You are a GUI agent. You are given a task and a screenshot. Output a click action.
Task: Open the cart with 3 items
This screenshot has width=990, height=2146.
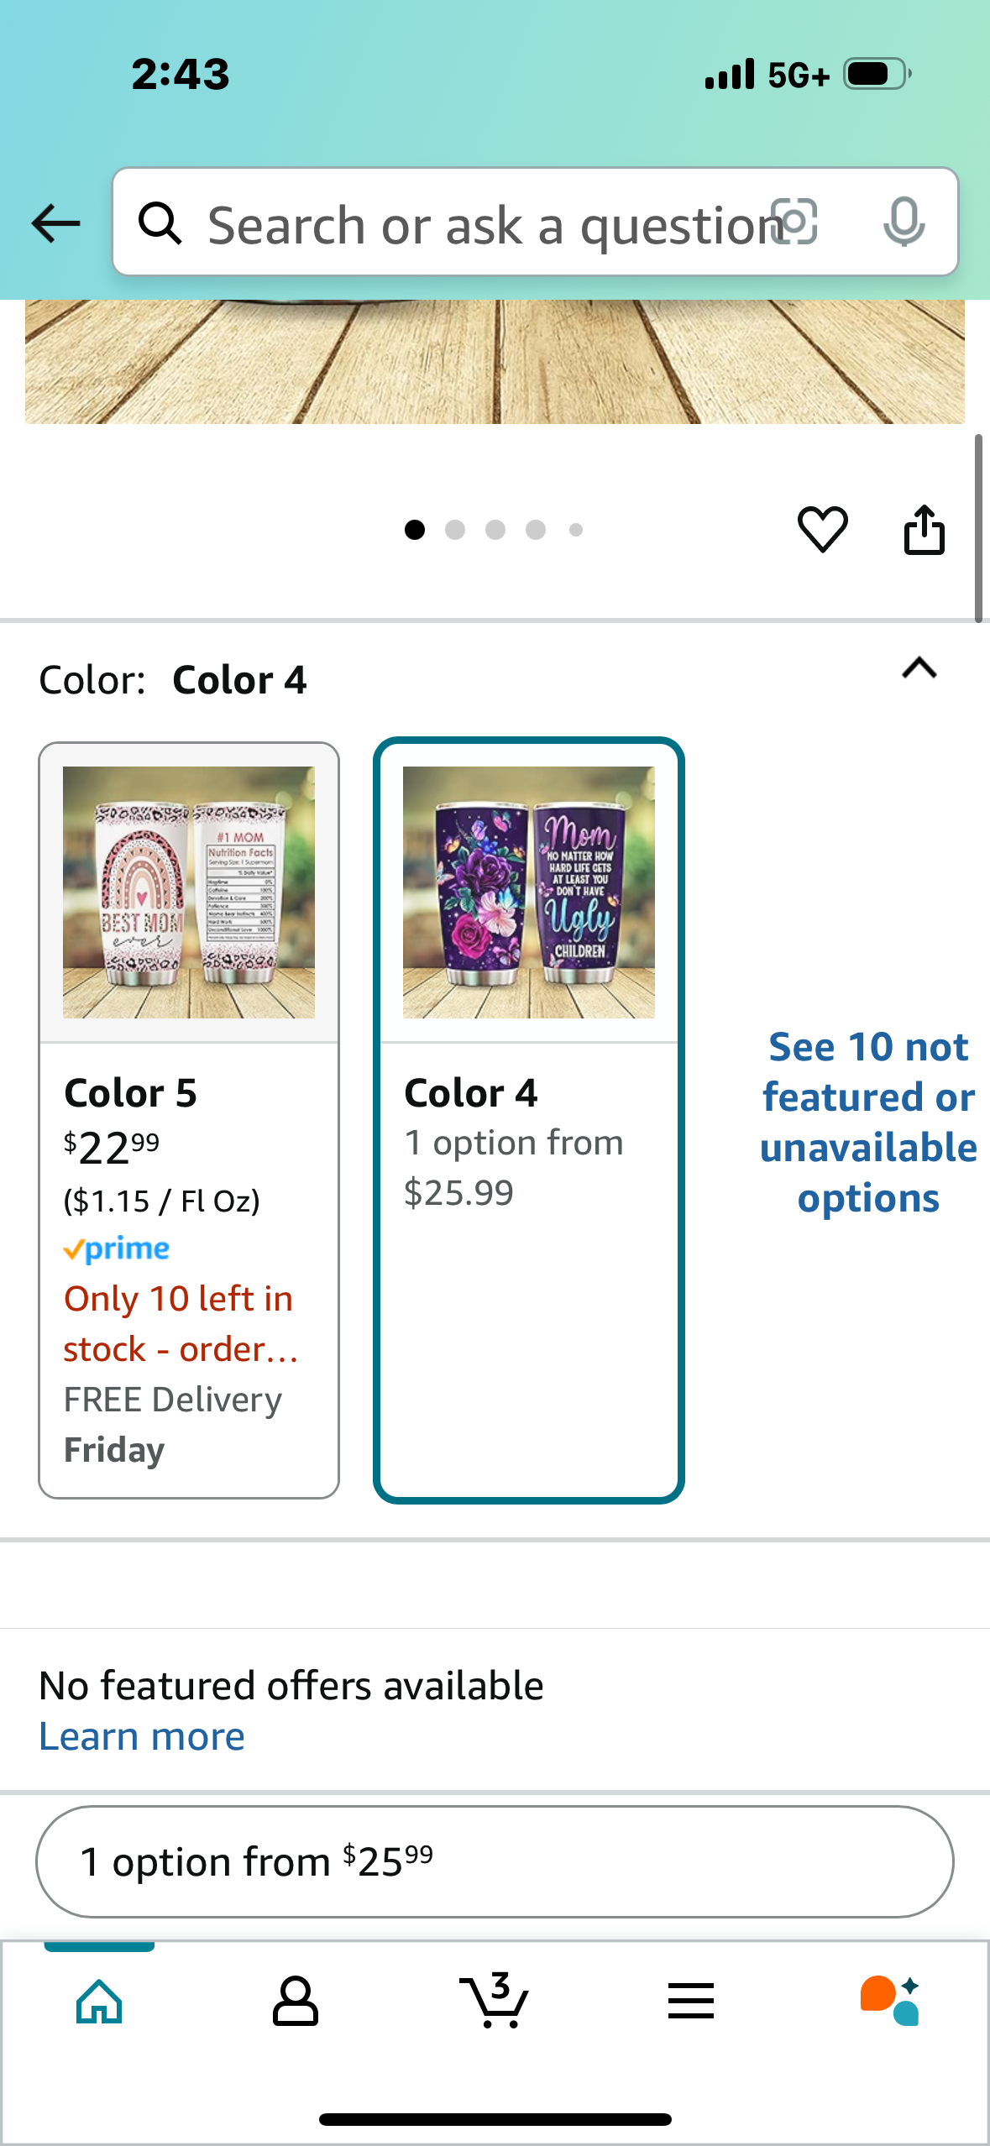[495, 2001]
